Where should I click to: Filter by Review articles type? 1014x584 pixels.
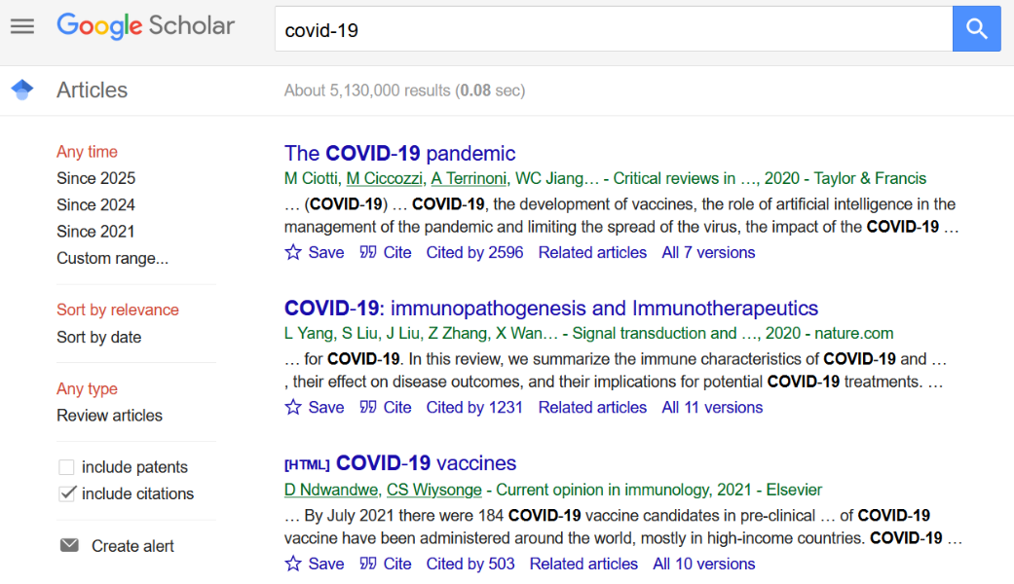pyautogui.click(x=109, y=415)
